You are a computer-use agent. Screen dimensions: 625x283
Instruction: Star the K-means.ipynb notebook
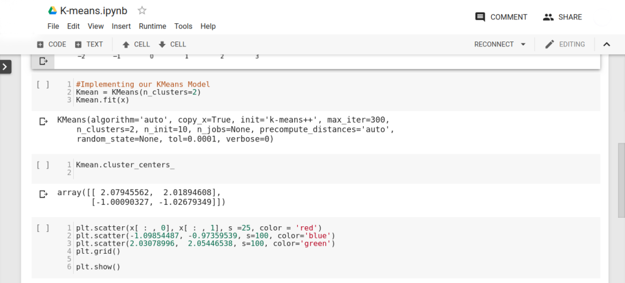tap(142, 10)
